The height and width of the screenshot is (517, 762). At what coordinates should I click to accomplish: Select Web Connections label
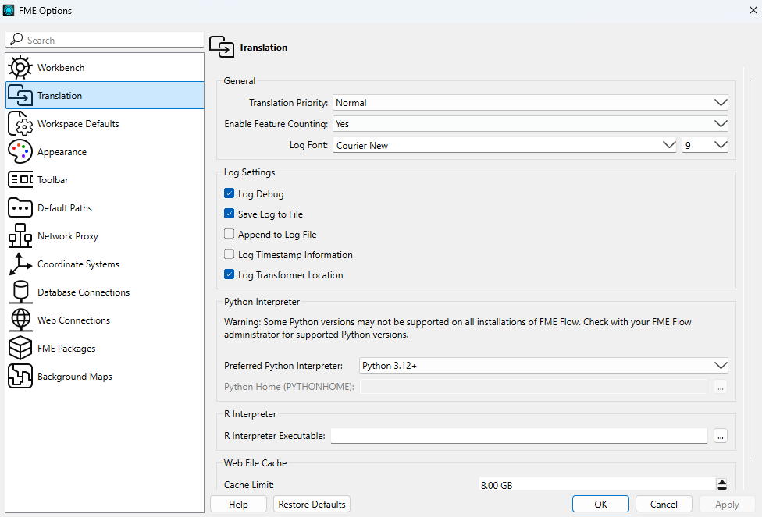(x=74, y=320)
